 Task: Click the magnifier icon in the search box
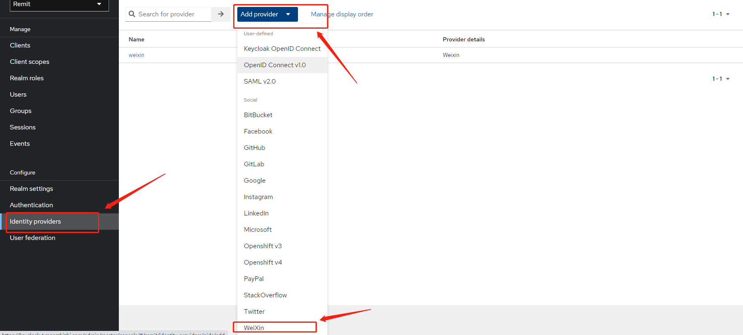pos(132,14)
